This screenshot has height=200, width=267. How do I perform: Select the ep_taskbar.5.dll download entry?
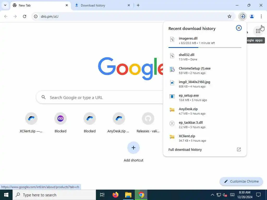pos(205,125)
